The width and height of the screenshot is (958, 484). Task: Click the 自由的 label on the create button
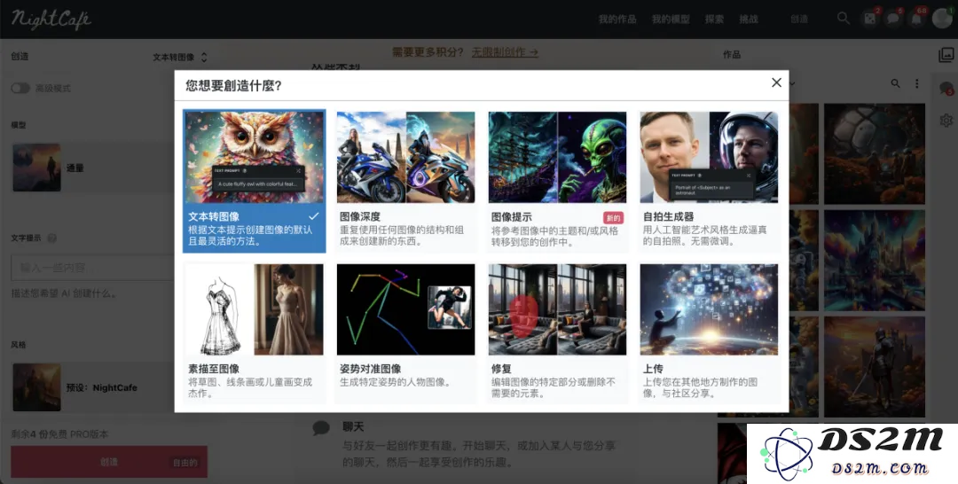click(x=185, y=463)
